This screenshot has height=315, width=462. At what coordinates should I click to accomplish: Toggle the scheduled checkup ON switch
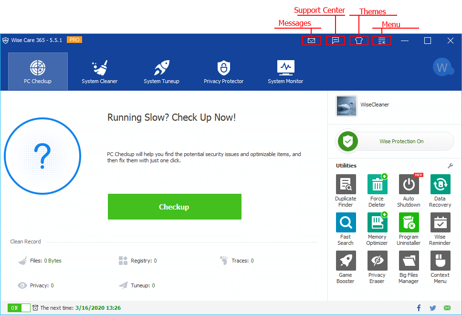pos(19,308)
